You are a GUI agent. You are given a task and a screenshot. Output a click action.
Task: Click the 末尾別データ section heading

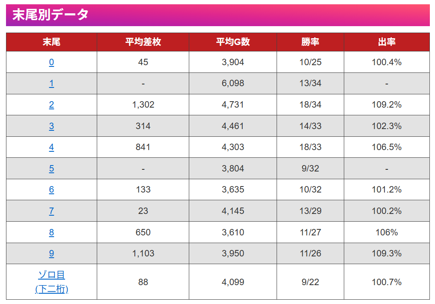pos(51,15)
